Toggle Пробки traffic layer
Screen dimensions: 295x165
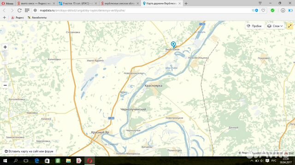point(254,26)
